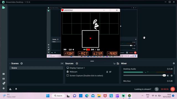Open the studio mode columns icon in the sidebar
This screenshot has width=177, height=99.
pos(4,79)
